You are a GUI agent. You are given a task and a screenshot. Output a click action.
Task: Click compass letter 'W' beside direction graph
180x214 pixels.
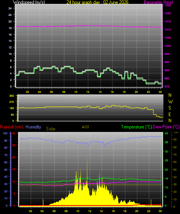pyautogui.click(x=170, y=101)
